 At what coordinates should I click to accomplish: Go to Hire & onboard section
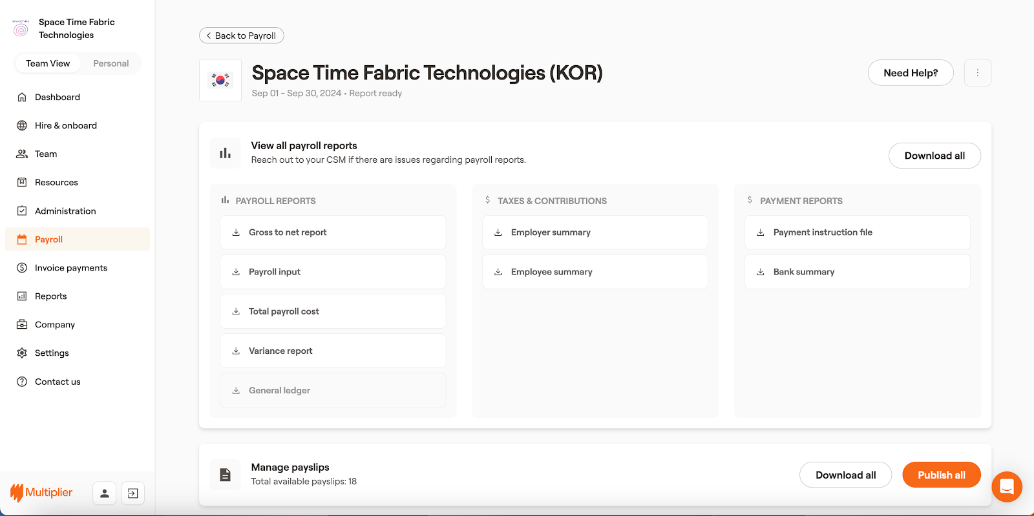[78, 125]
